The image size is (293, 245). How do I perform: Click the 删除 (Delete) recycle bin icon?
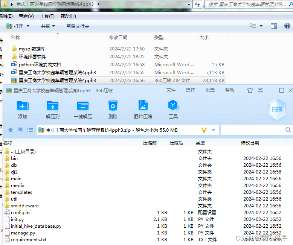(113, 105)
